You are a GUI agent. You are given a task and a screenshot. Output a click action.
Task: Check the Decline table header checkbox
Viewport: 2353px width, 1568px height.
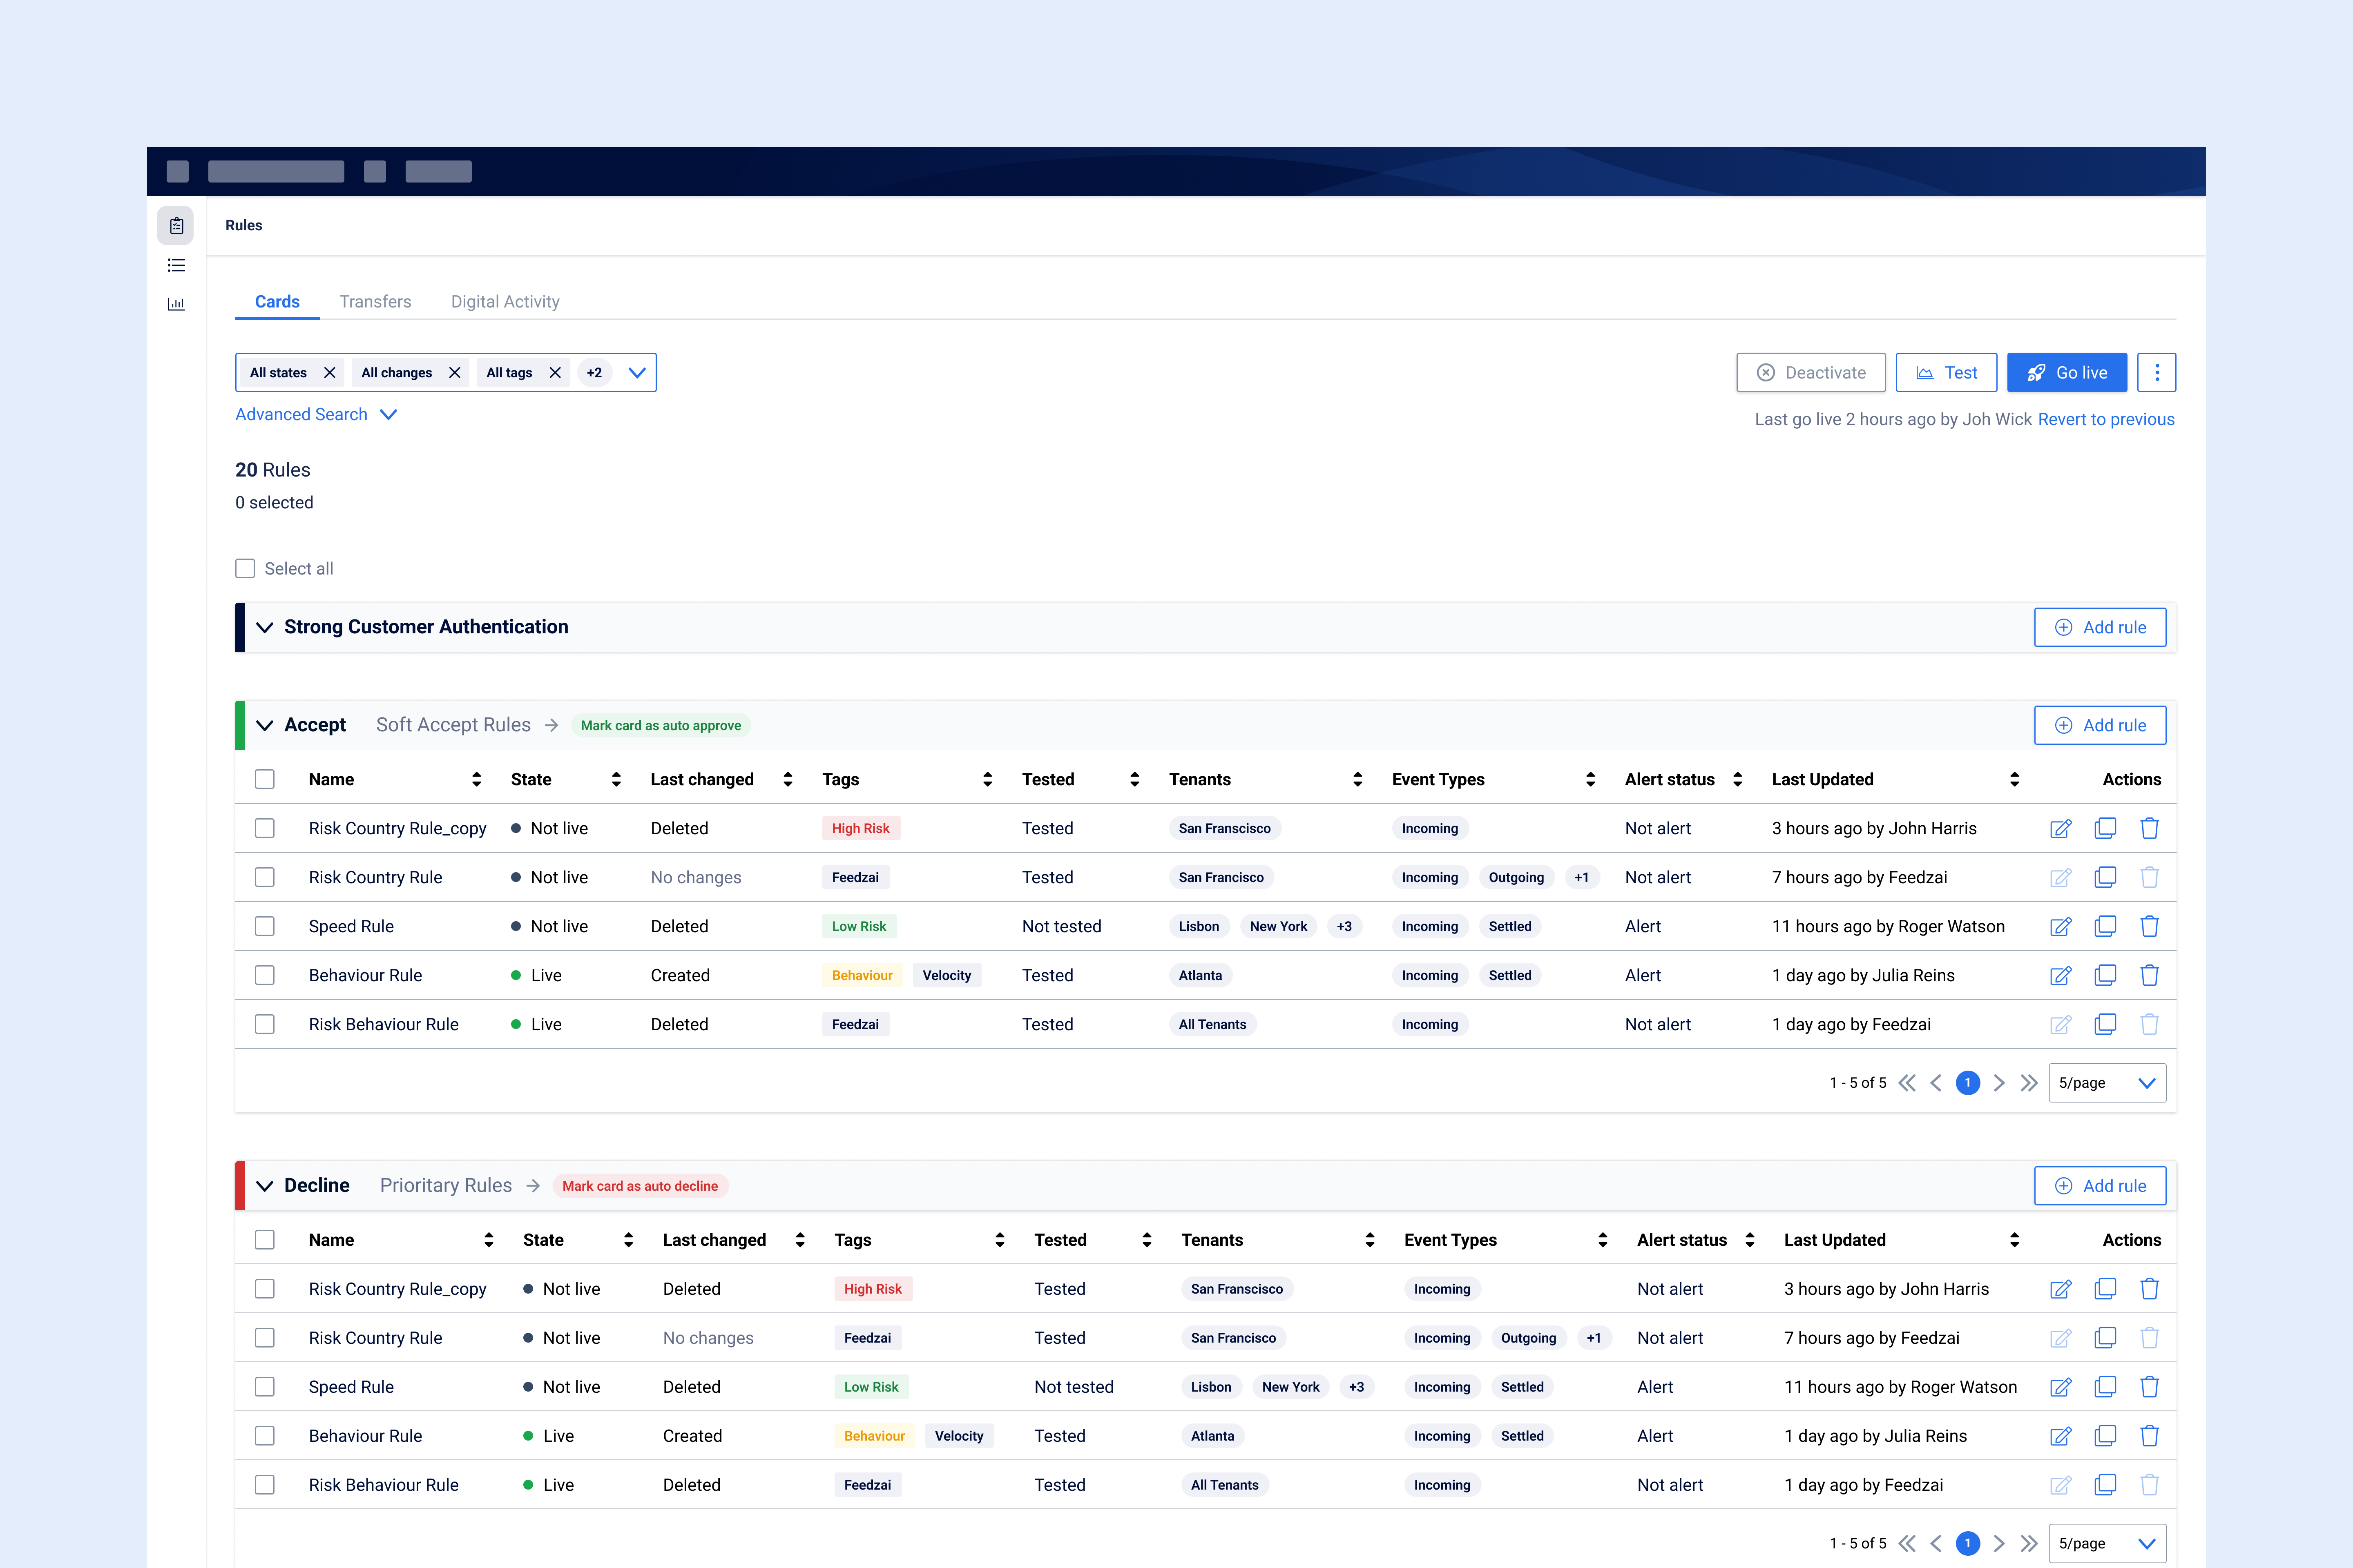(x=264, y=1240)
